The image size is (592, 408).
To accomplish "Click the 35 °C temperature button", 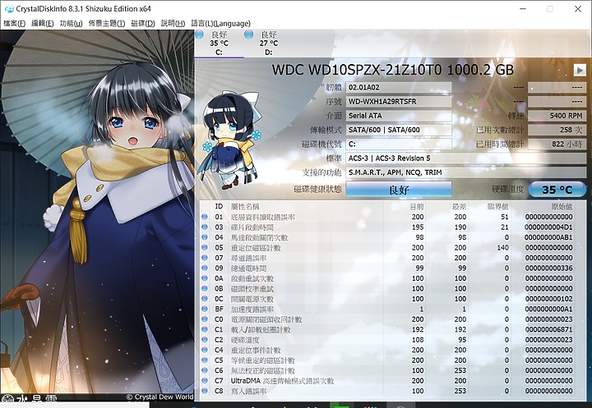I will pos(557,190).
